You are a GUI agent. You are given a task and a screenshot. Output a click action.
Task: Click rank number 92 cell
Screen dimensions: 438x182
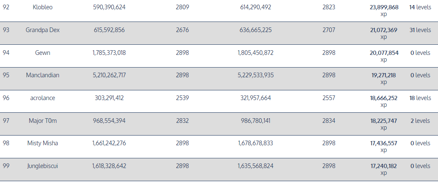[6, 7]
